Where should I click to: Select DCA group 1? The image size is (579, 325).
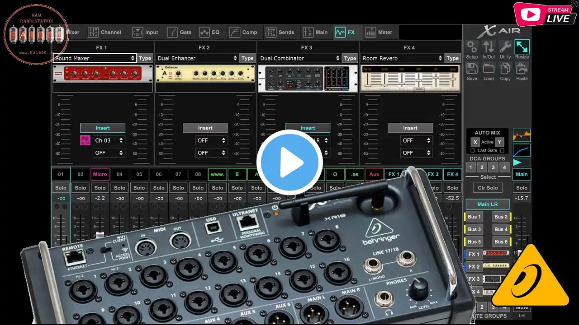[470, 167]
